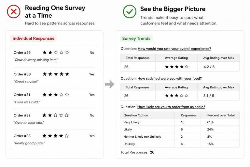
Task: Select the Survey Trends tab label
Action: (136, 38)
